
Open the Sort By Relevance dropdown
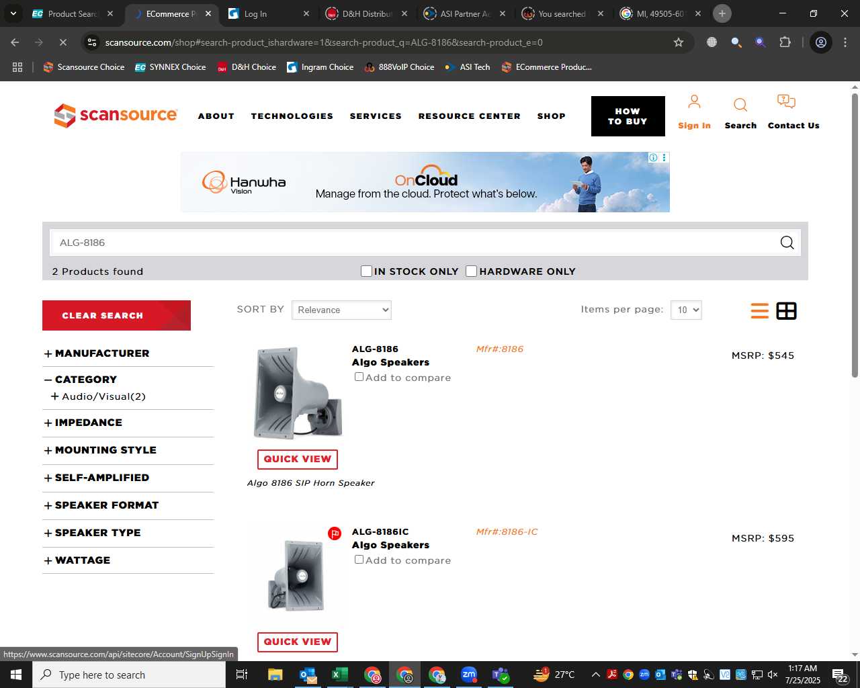coord(341,310)
